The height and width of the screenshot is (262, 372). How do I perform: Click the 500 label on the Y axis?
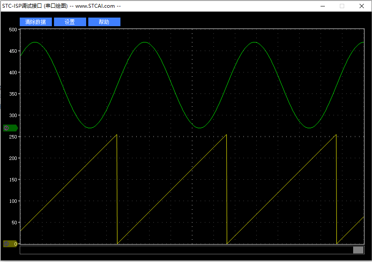[x=12, y=30]
